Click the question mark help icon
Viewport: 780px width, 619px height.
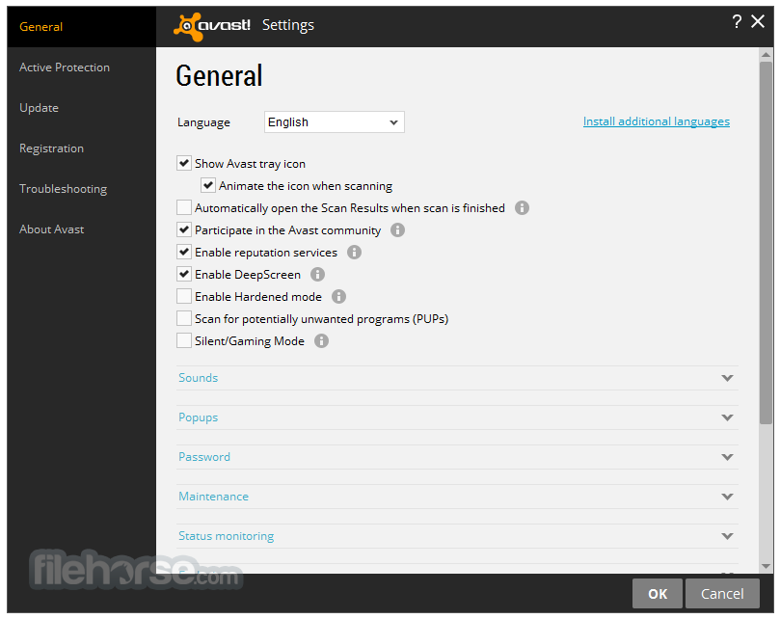[737, 22]
